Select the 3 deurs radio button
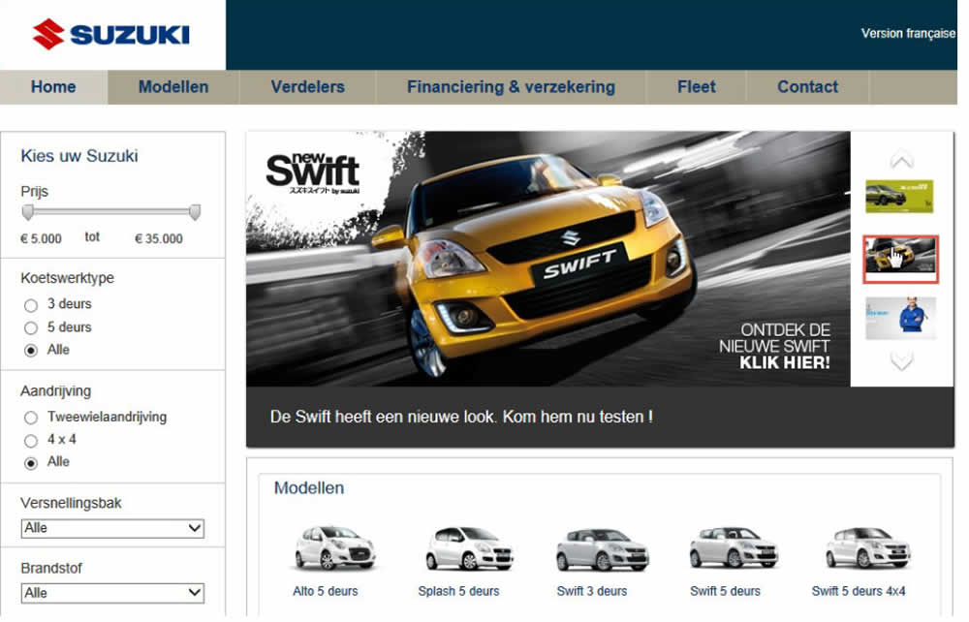The height and width of the screenshot is (622, 969). click(x=31, y=305)
